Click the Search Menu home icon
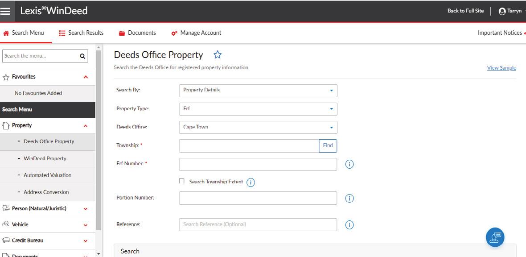The width and height of the screenshot is (526, 257). pos(6,33)
